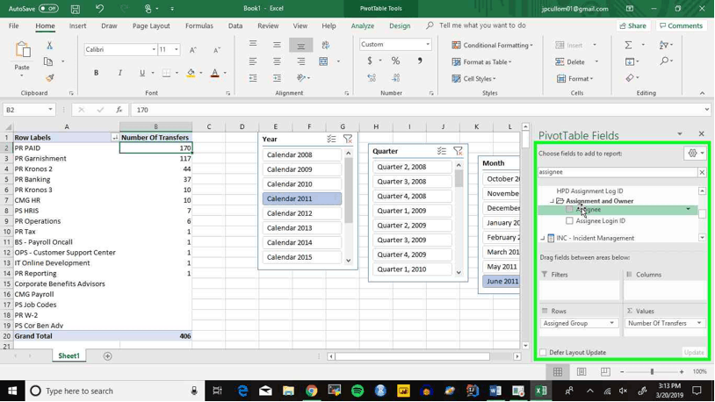Image resolution: width=715 pixels, height=402 pixels.
Task: Apply Percent Style format
Action: click(395, 61)
